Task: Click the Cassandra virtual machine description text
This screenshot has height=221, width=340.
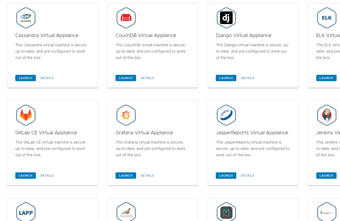Action: click(51, 51)
